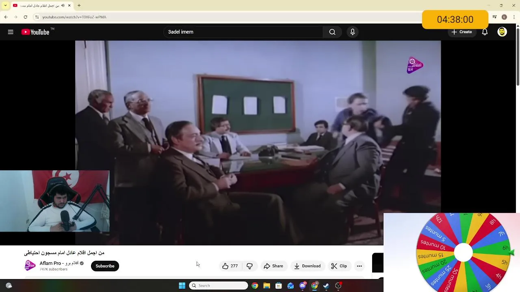Click the '12h' wheel segment
This screenshot has width=520, height=292.
pyautogui.click(x=440, y=219)
